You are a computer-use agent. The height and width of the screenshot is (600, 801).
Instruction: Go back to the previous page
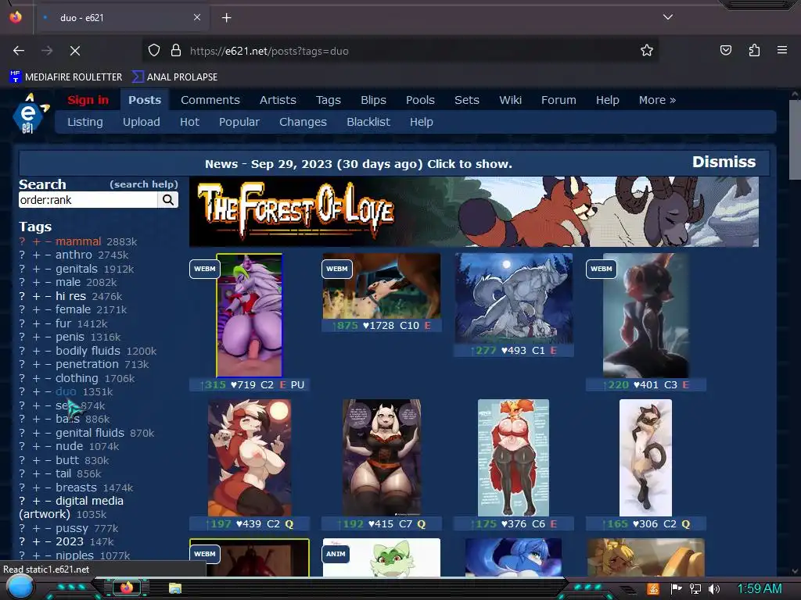19,51
